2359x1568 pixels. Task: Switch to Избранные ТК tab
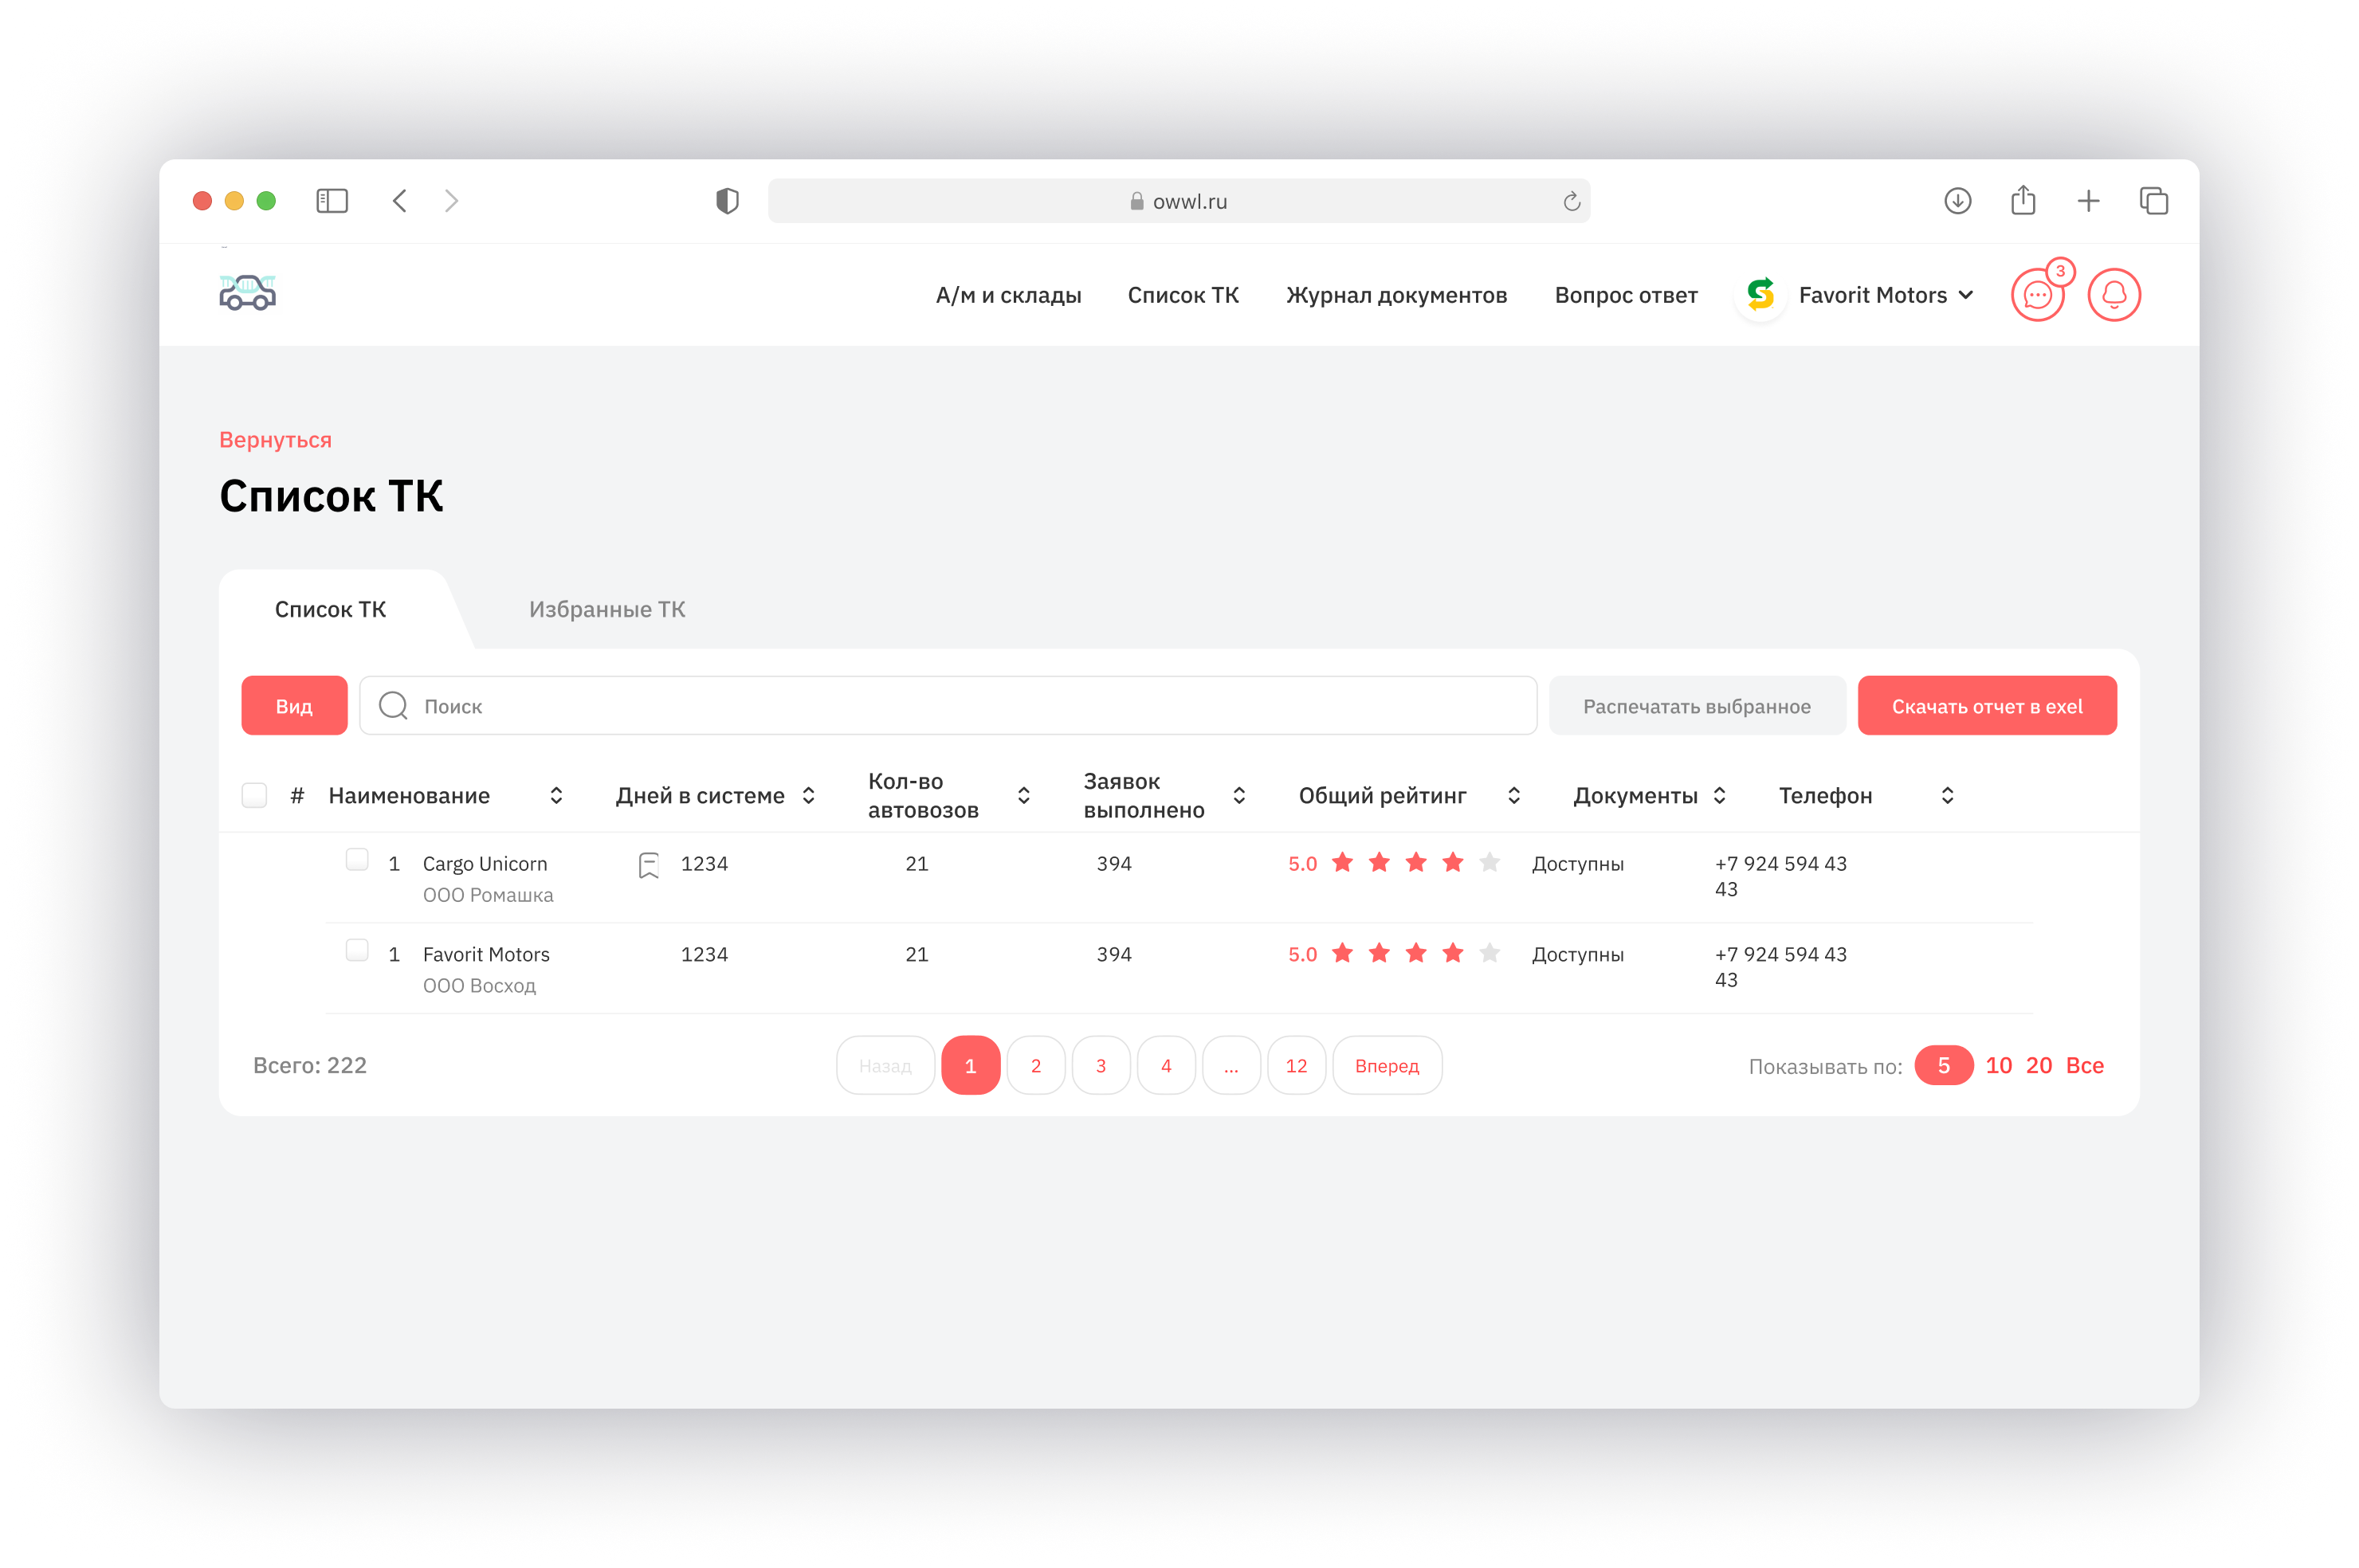607,609
